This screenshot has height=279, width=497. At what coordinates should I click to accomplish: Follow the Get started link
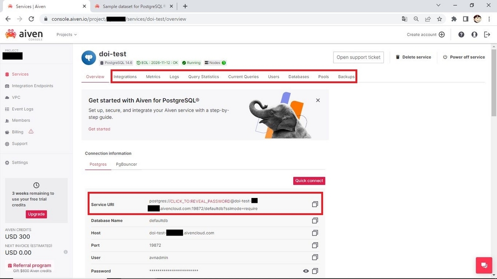tap(99, 129)
